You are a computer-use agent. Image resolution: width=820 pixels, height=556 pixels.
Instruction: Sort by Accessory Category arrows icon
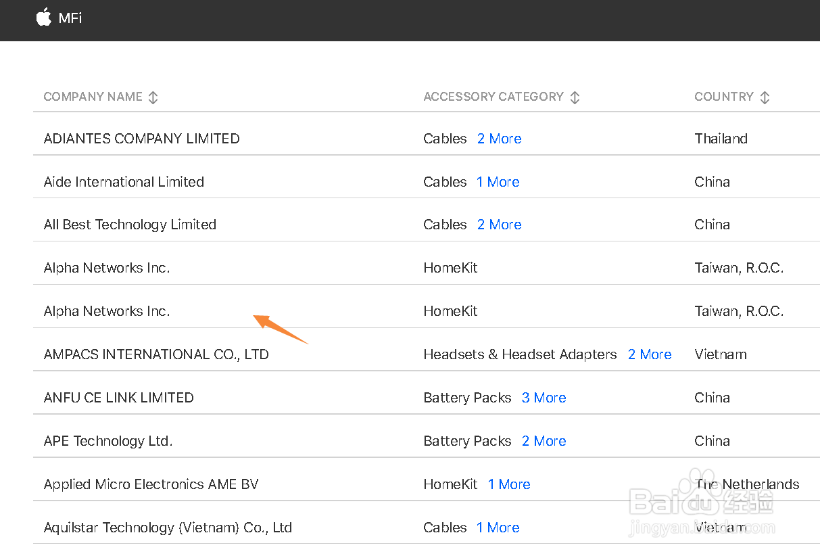click(575, 97)
